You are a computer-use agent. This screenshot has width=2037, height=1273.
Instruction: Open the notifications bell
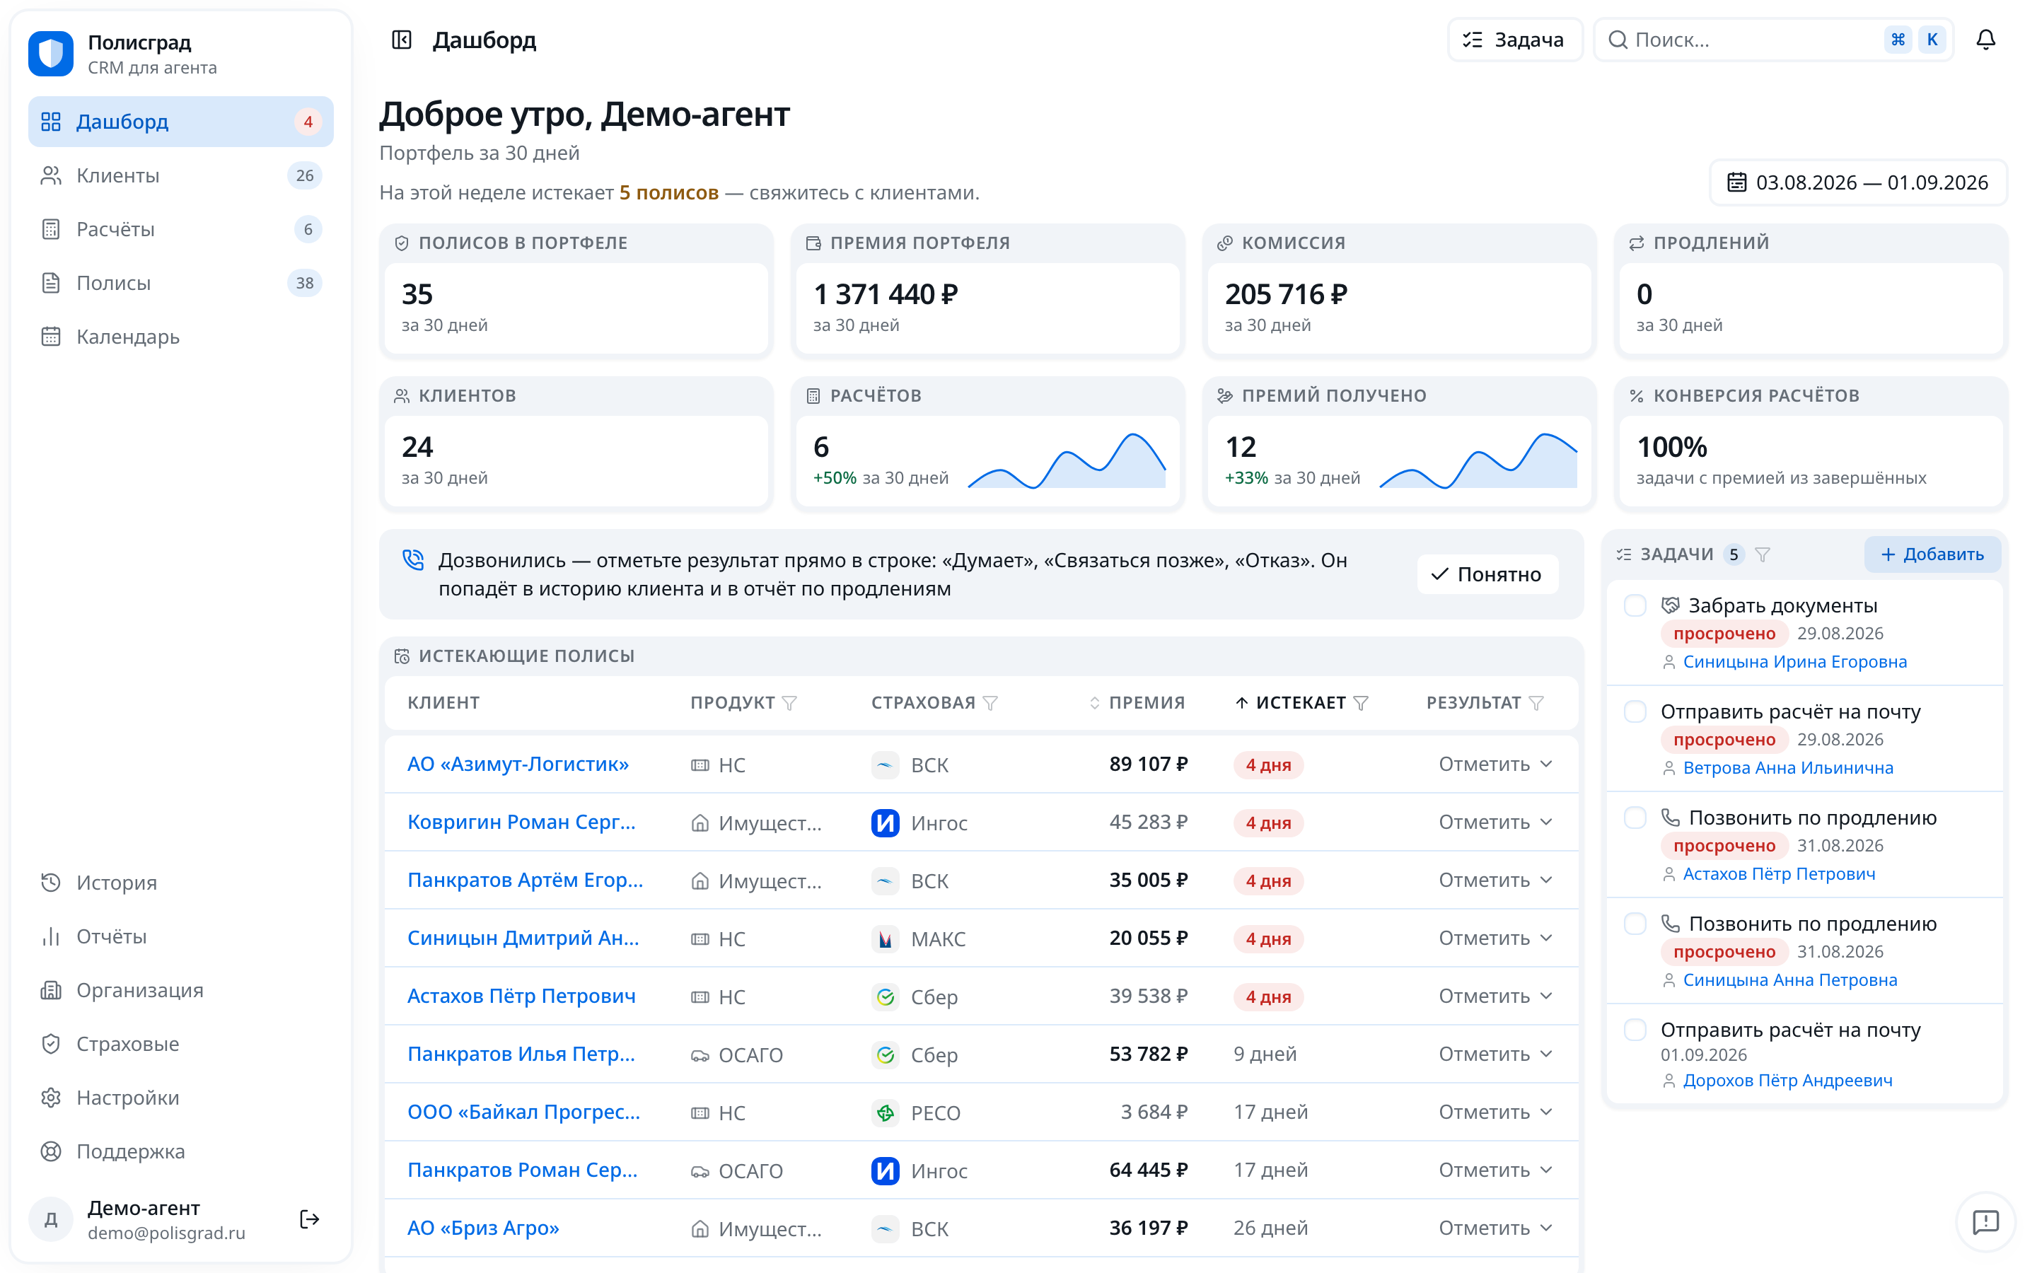[x=1985, y=40]
